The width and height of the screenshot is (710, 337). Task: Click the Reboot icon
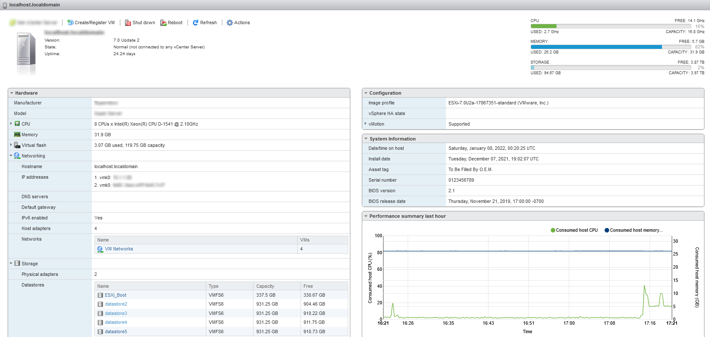163,22
